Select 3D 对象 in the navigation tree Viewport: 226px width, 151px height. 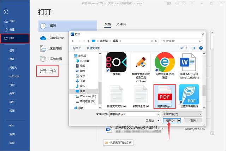pos(83,61)
